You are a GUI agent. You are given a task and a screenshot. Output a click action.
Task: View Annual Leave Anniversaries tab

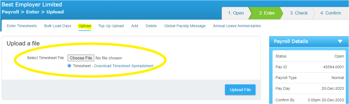point(237,26)
